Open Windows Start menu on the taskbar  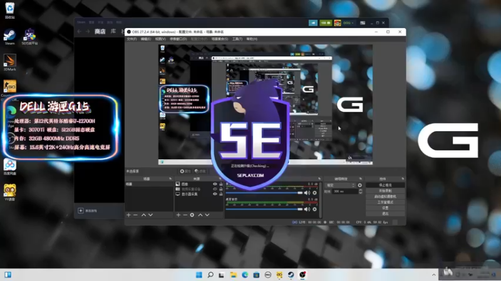pyautogui.click(x=199, y=275)
